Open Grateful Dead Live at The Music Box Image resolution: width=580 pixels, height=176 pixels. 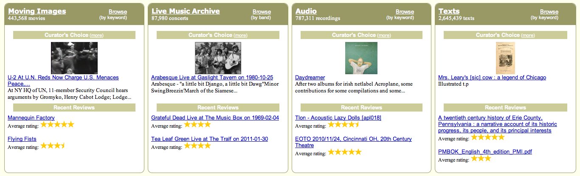point(215,117)
